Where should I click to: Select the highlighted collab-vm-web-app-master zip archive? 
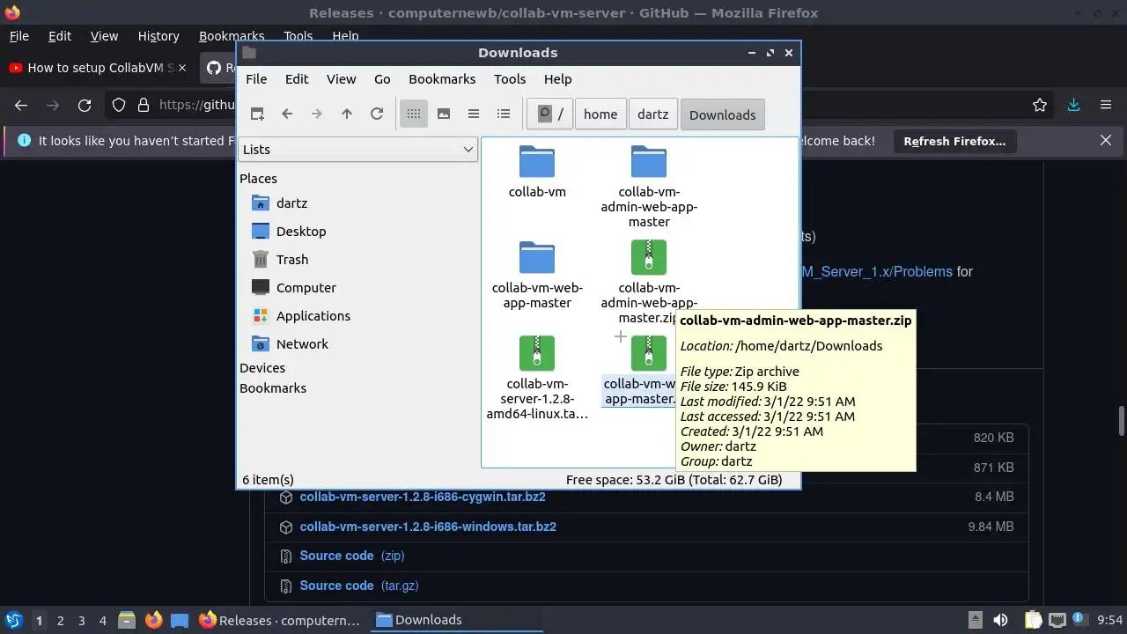[643, 371]
